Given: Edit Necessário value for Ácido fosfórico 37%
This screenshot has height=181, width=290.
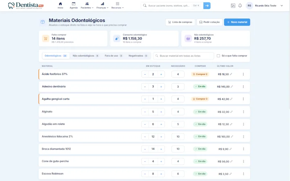Looking at the screenshot, I should coord(178,74).
